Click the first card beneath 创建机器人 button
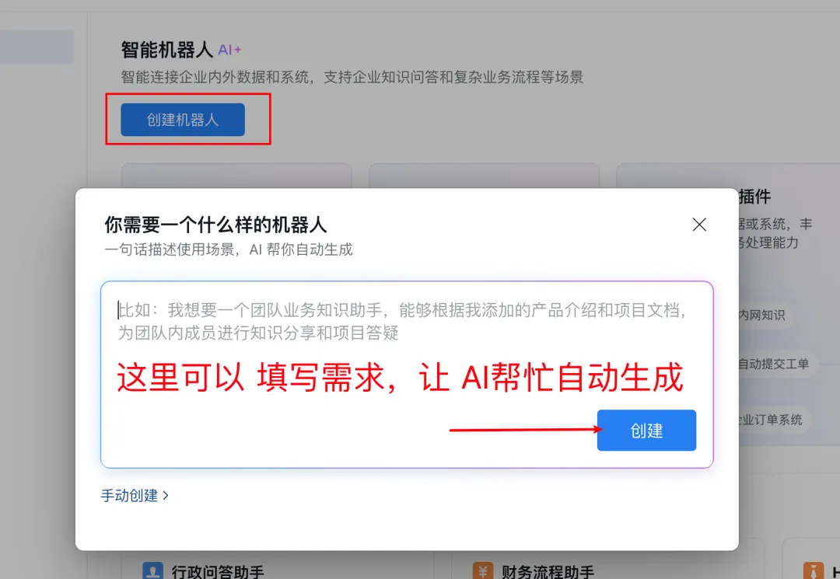The height and width of the screenshot is (579, 840). click(236, 176)
